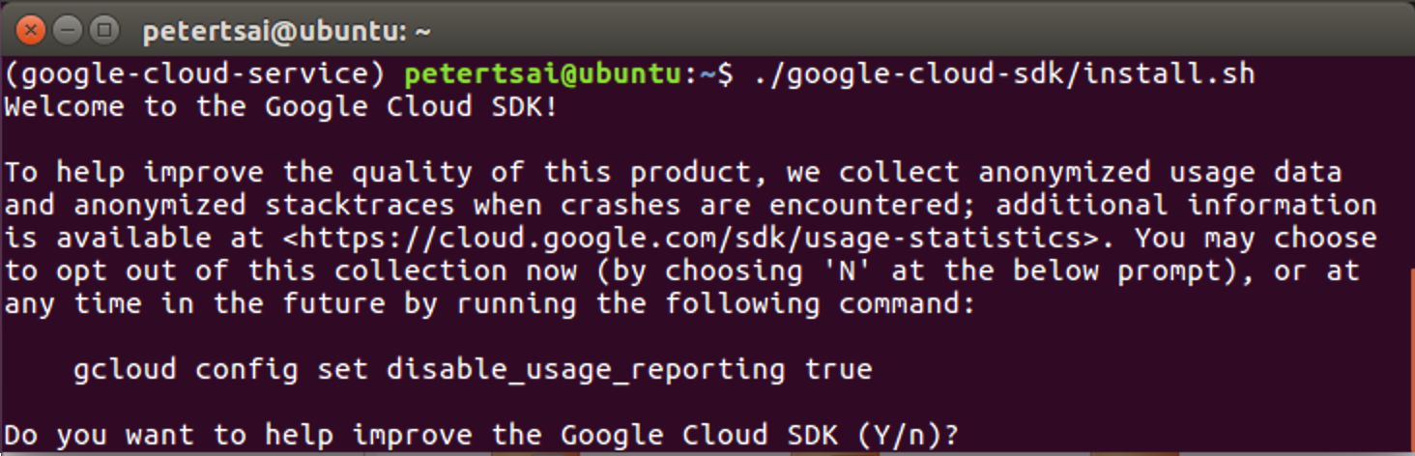Click the (google-cloud-service) environment prefix
This screenshot has height=456, width=1415.
[195, 73]
